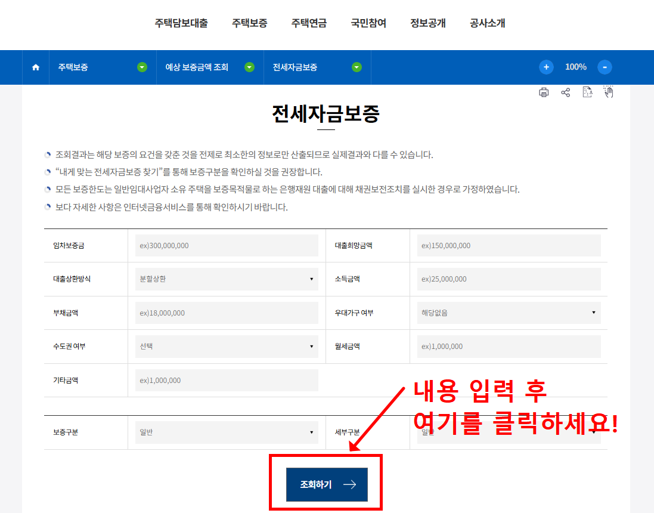This screenshot has height=513, width=654.
Task: Click the document download icon
Action: click(x=587, y=92)
